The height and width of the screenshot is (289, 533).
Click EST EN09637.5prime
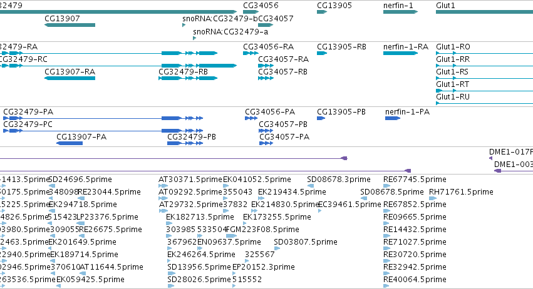coord(229,242)
